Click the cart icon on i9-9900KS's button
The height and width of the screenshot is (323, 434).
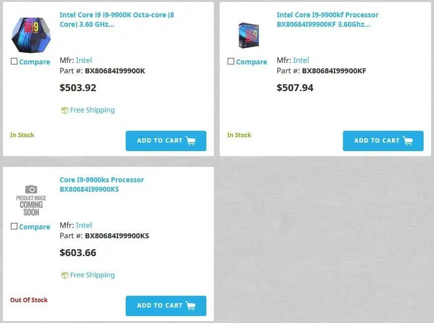click(x=191, y=306)
